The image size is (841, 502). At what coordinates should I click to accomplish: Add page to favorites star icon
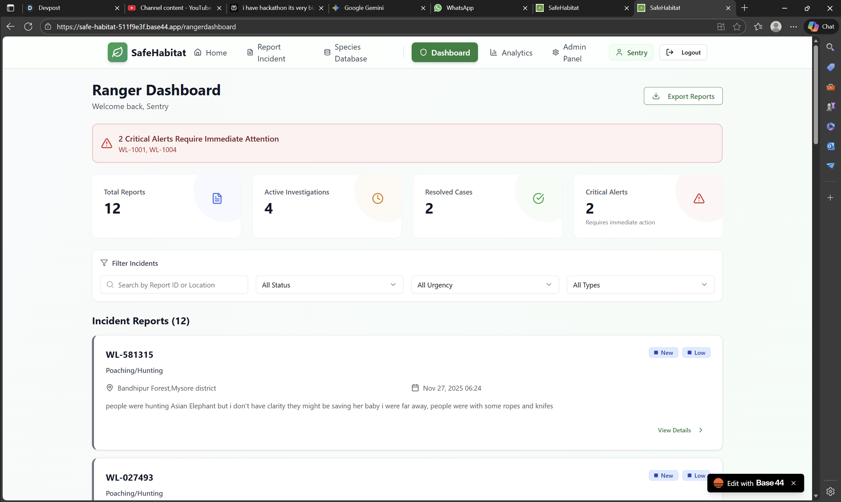(737, 27)
